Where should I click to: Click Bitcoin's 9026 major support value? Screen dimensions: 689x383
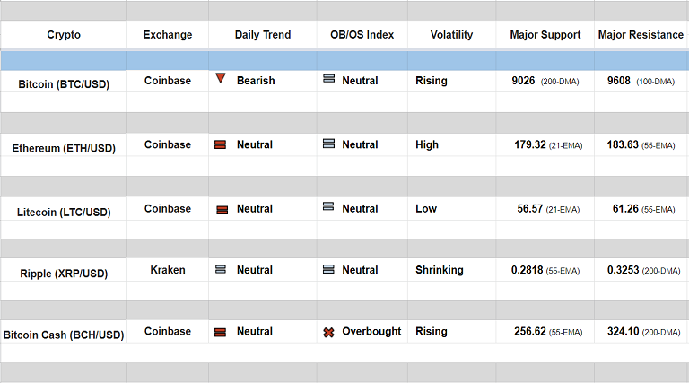point(523,81)
